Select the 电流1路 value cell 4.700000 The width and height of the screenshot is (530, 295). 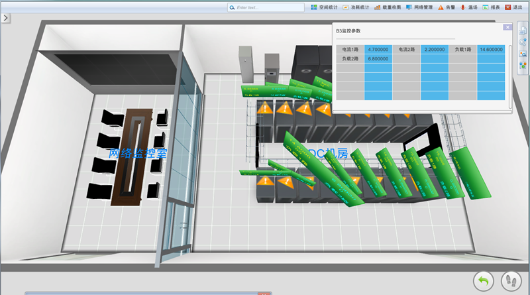click(378, 49)
